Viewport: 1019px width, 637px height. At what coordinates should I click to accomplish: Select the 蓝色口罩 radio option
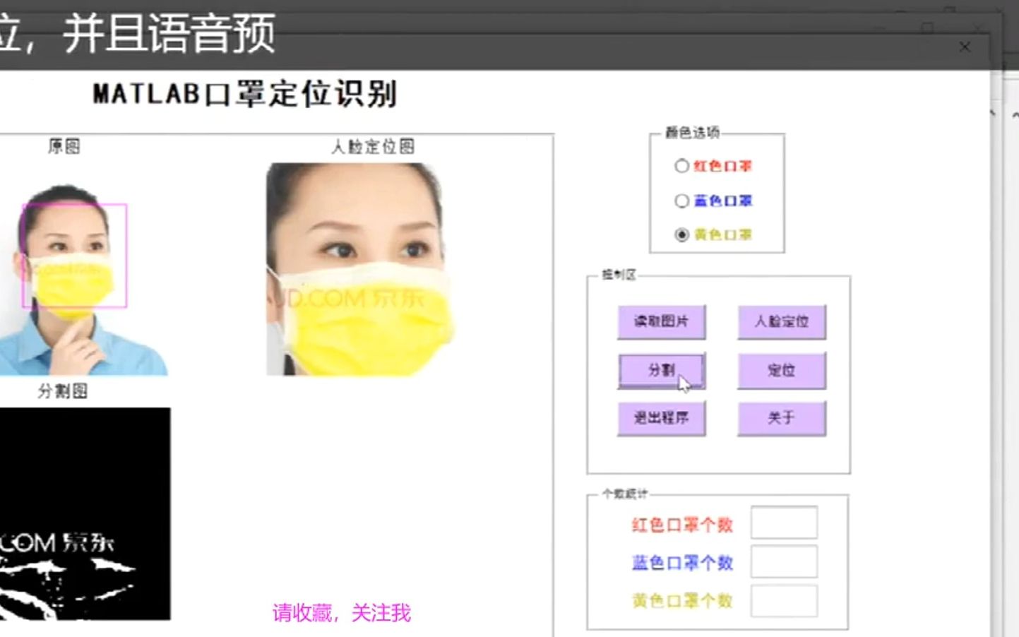click(681, 201)
